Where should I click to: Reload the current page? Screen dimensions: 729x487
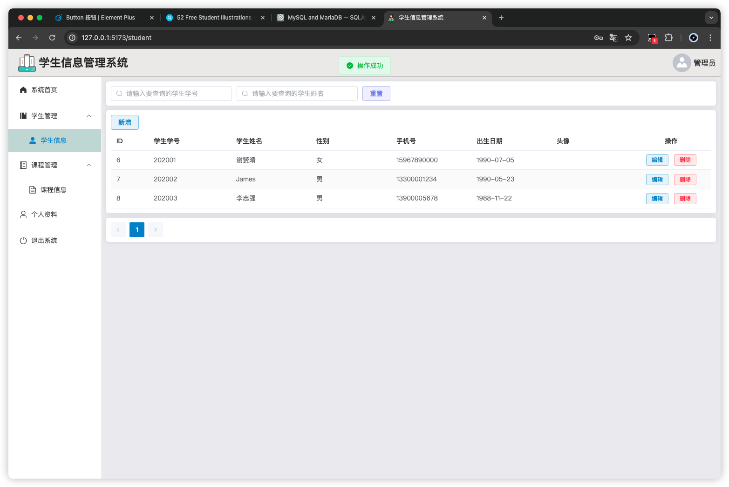click(52, 38)
